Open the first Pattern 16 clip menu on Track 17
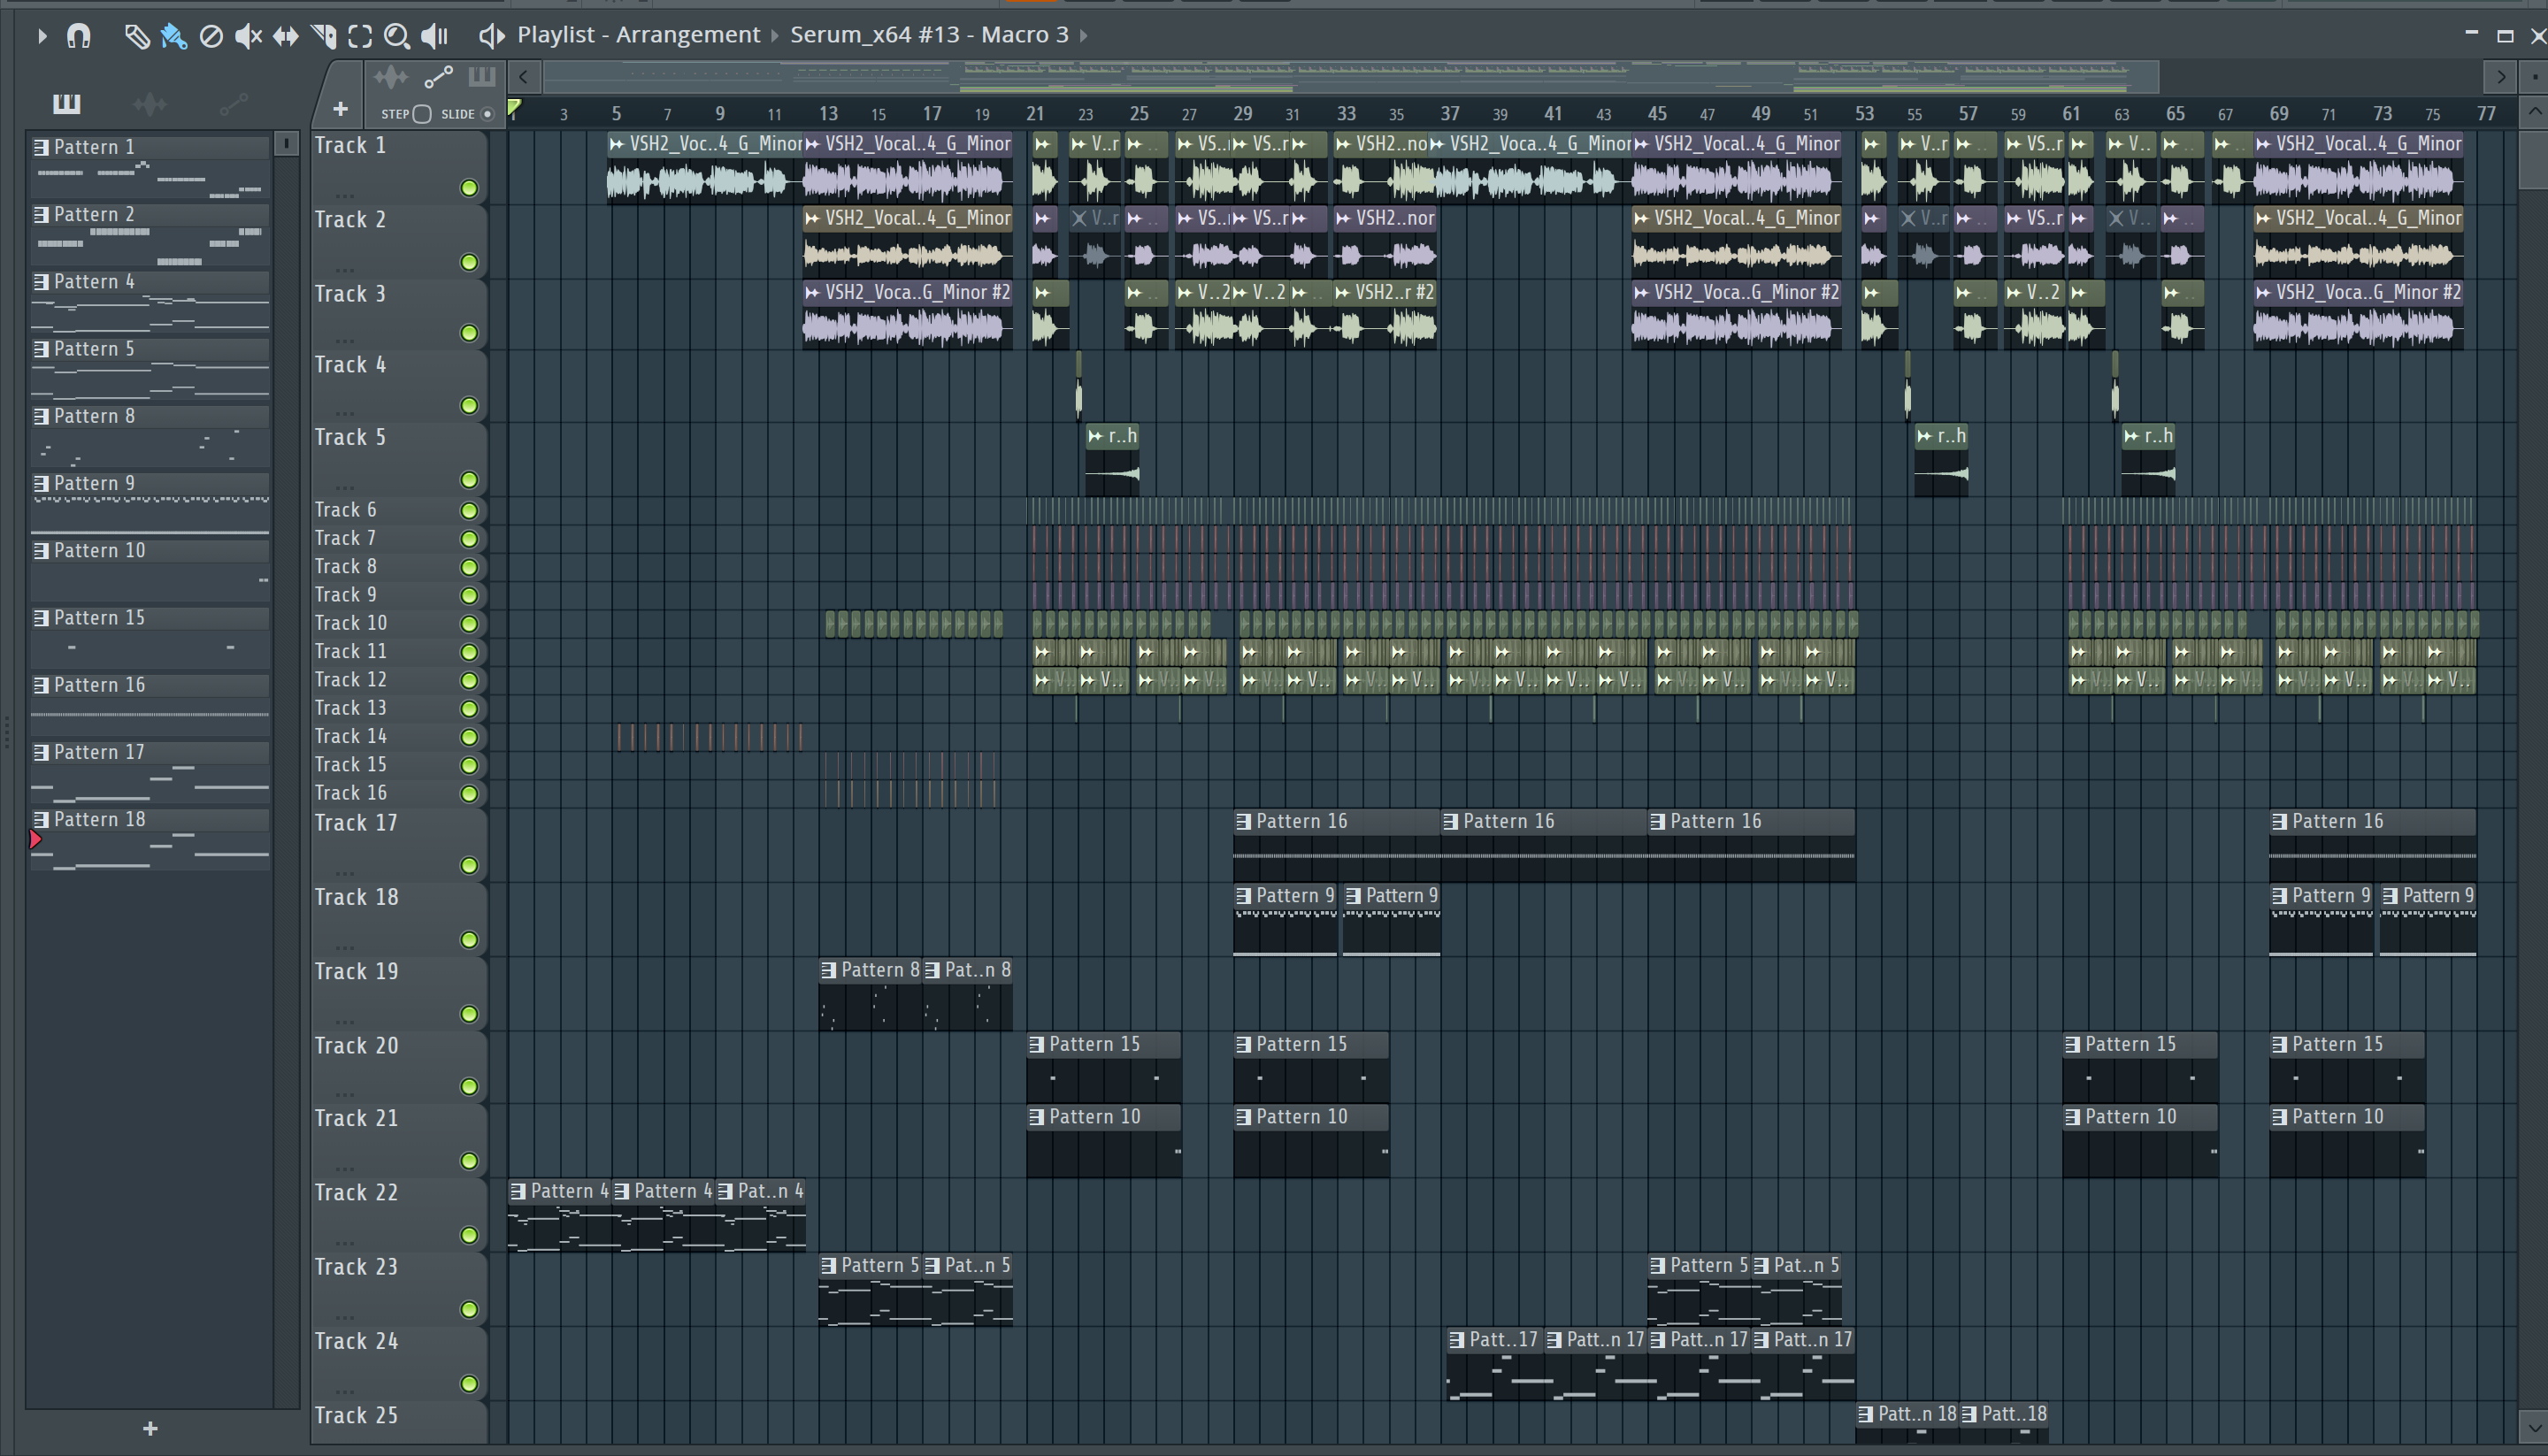Screen dimensions: 2548x1456 click(x=1243, y=822)
